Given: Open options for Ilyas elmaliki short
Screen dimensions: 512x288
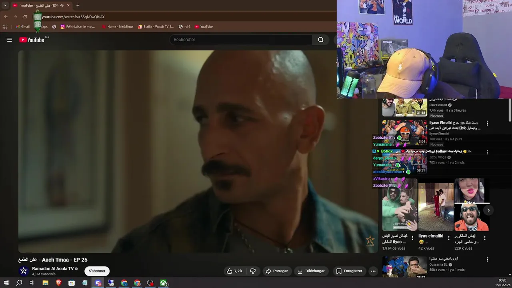Looking at the screenshot, I should click(x=448, y=238).
